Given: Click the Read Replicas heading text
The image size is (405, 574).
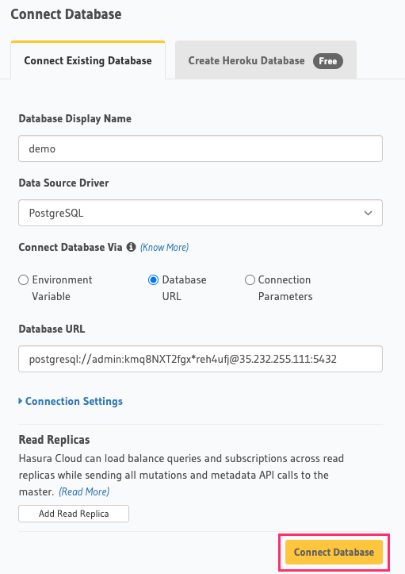Looking at the screenshot, I should coord(54,439).
